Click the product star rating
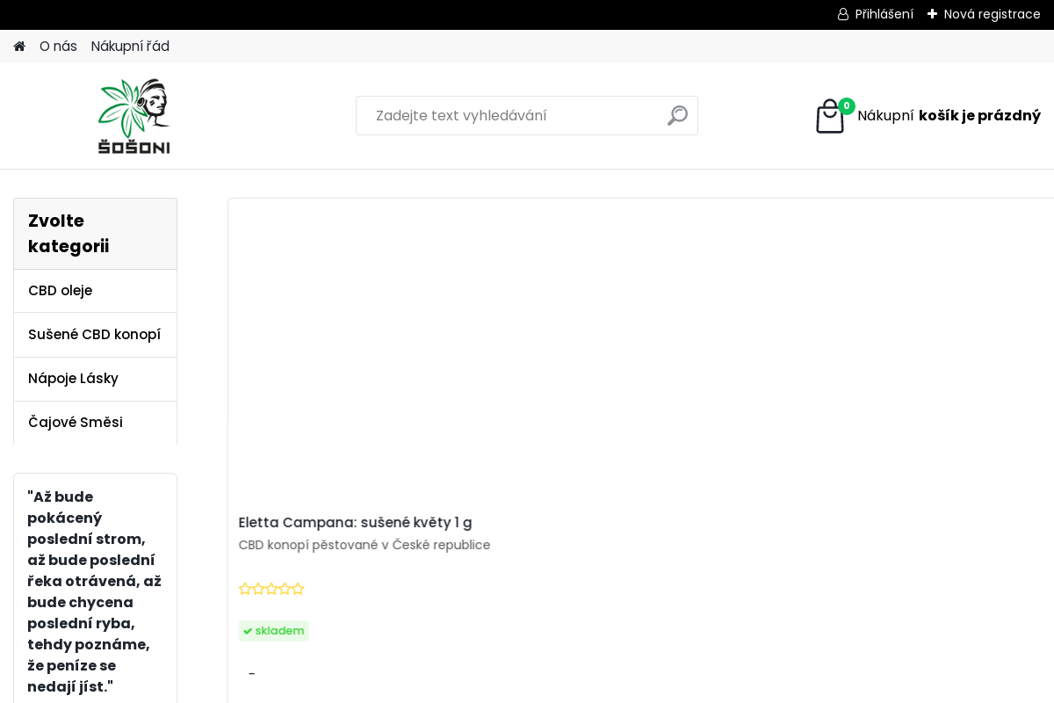 [x=271, y=589]
